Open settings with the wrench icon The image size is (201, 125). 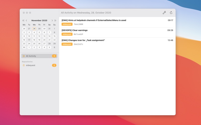pos(164,13)
